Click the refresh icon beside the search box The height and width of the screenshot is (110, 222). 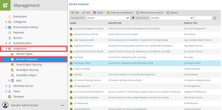click(215, 18)
